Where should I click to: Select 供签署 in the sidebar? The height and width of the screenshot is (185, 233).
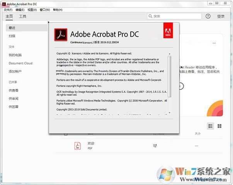(x=14, y=107)
